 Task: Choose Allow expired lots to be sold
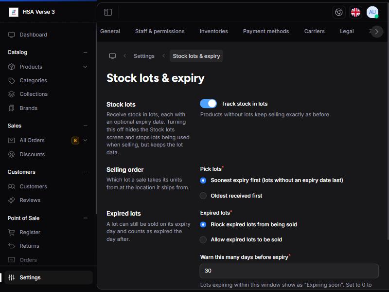(x=203, y=239)
